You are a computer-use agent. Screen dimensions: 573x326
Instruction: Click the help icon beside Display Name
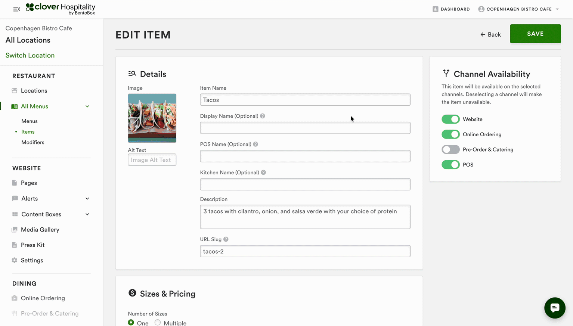pos(263,116)
